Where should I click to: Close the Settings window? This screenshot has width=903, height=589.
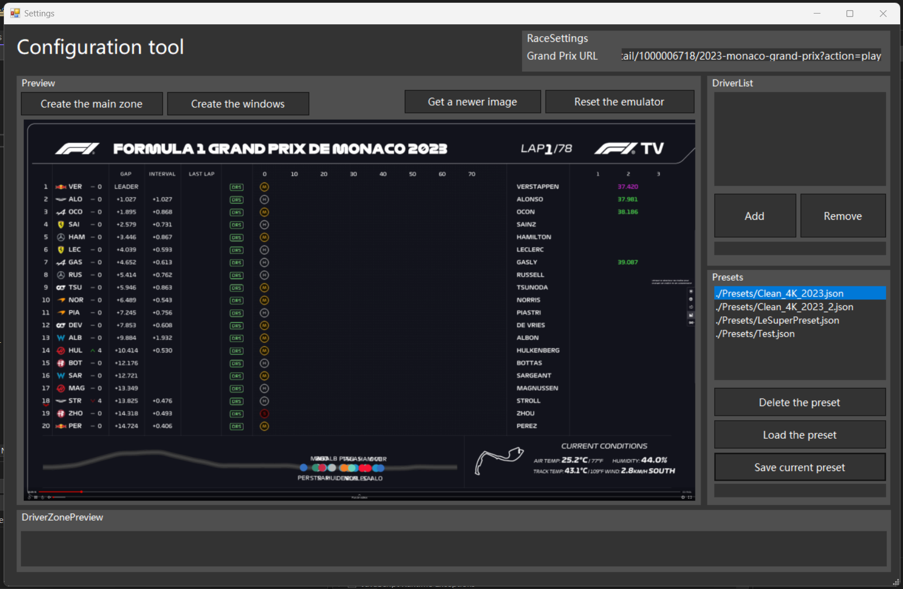pyautogui.click(x=883, y=14)
